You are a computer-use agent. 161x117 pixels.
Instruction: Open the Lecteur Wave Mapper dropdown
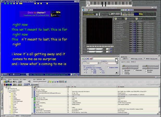click(98, 63)
